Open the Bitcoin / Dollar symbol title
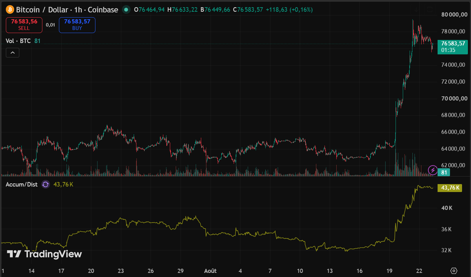The height and width of the screenshot is (277, 471). point(67,10)
